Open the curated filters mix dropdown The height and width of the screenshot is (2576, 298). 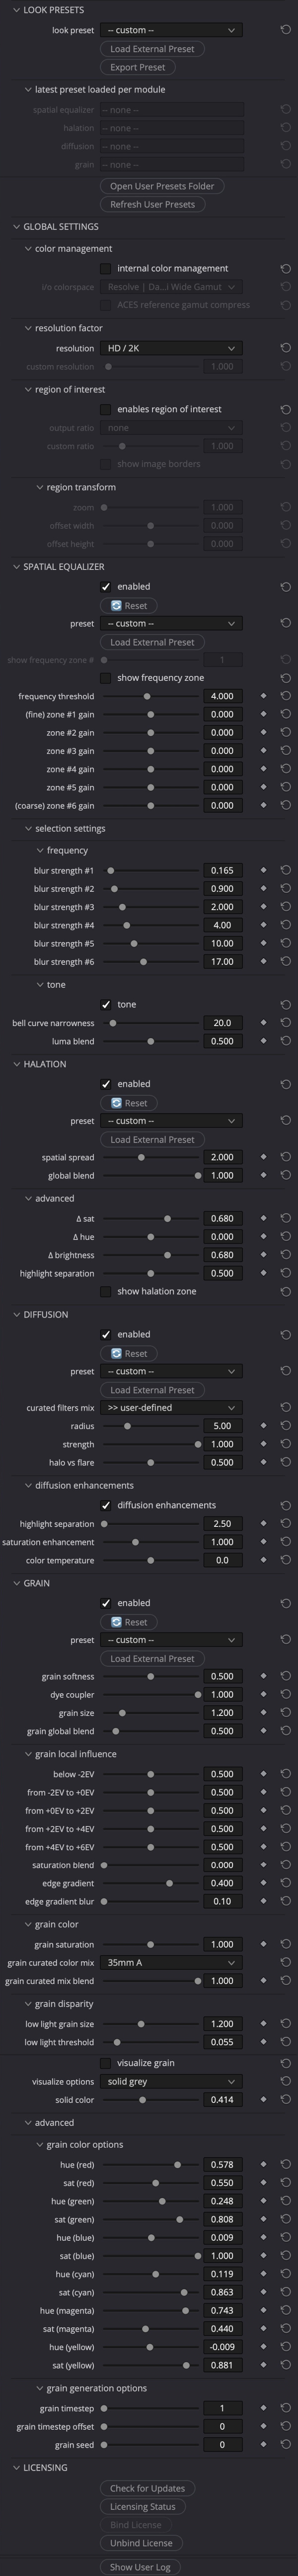coord(171,1408)
